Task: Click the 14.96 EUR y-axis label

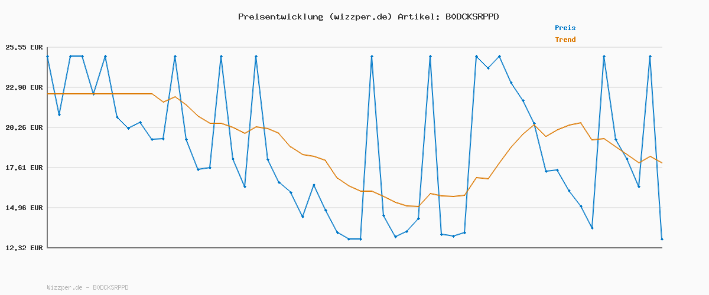Action: click(x=24, y=208)
